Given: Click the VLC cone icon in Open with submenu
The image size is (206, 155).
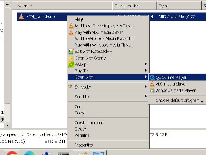Looking at the screenshot, I should [152, 84].
